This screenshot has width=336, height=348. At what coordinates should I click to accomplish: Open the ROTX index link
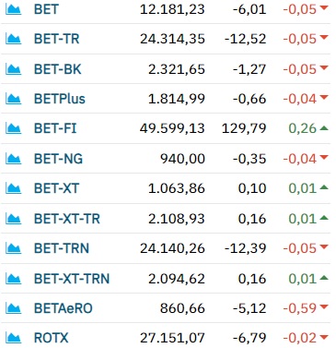(x=51, y=338)
